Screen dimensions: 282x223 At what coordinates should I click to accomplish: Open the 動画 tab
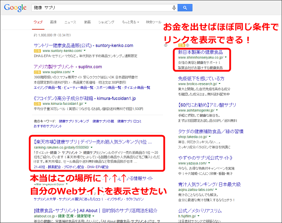pyautogui.click(x=87, y=22)
